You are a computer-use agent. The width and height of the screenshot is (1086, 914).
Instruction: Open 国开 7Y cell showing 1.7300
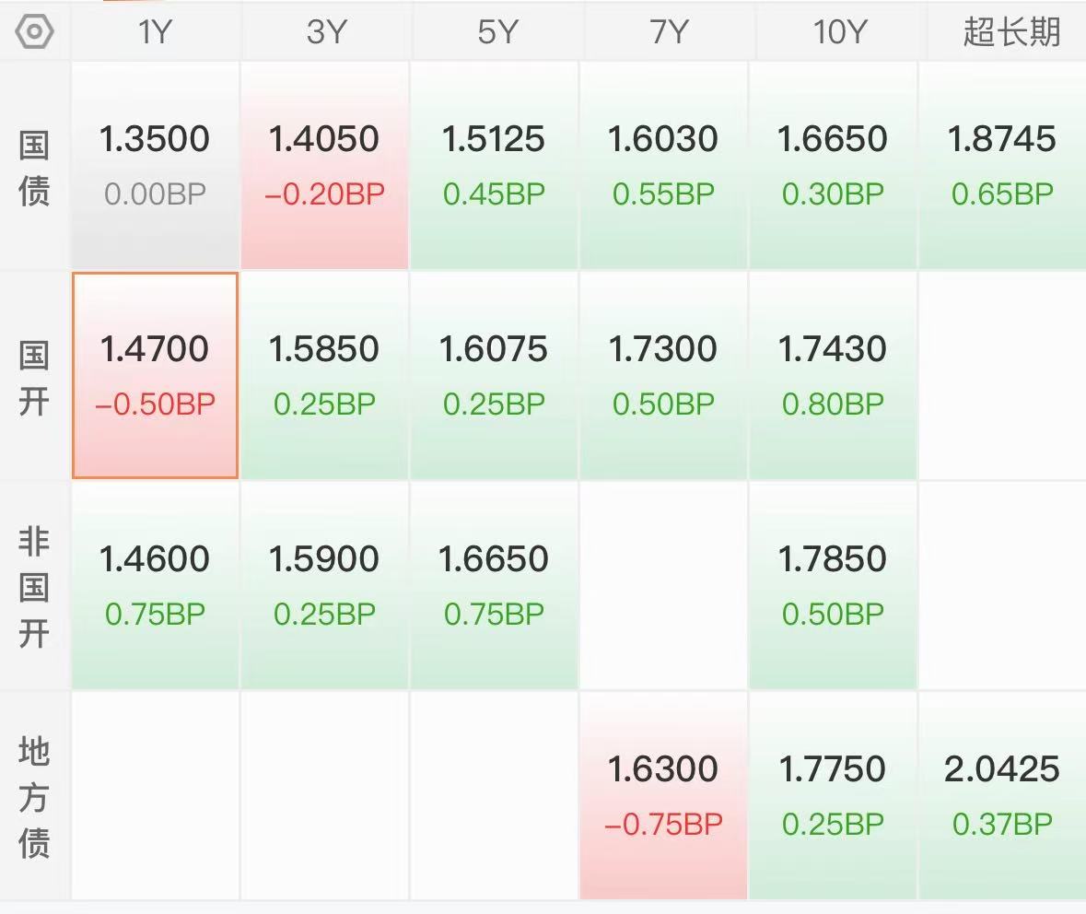[x=663, y=375]
